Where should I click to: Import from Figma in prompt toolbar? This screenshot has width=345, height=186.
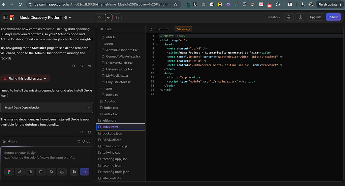[x=9, y=172]
